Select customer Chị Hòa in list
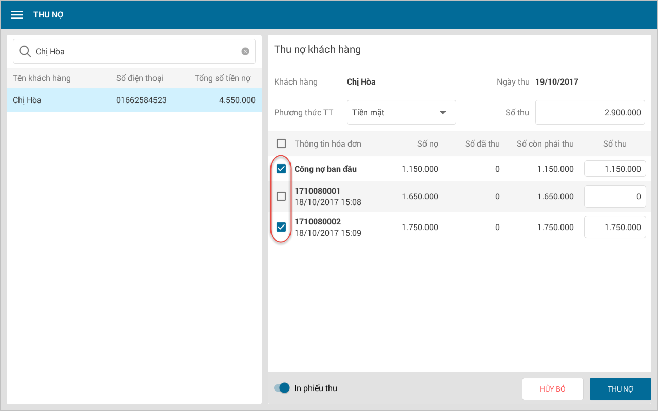Image resolution: width=658 pixels, height=411 pixels. click(134, 100)
